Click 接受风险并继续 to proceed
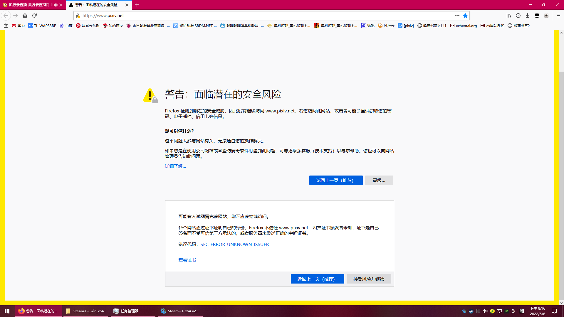564x317 pixels. point(369,279)
